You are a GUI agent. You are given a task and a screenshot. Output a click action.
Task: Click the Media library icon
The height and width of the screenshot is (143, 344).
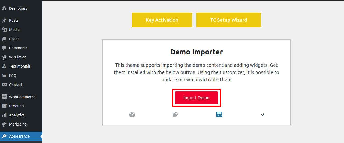[x=4, y=30]
